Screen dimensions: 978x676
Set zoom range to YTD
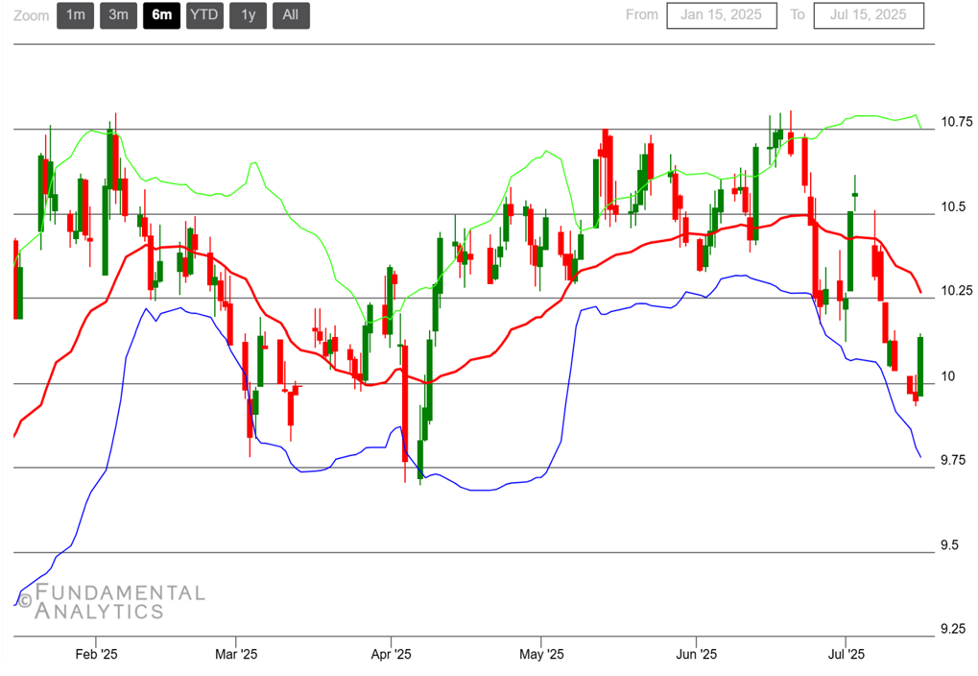tap(204, 15)
